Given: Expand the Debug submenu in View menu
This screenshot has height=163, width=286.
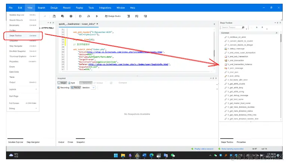Looking at the screenshot, I should point(23,108).
